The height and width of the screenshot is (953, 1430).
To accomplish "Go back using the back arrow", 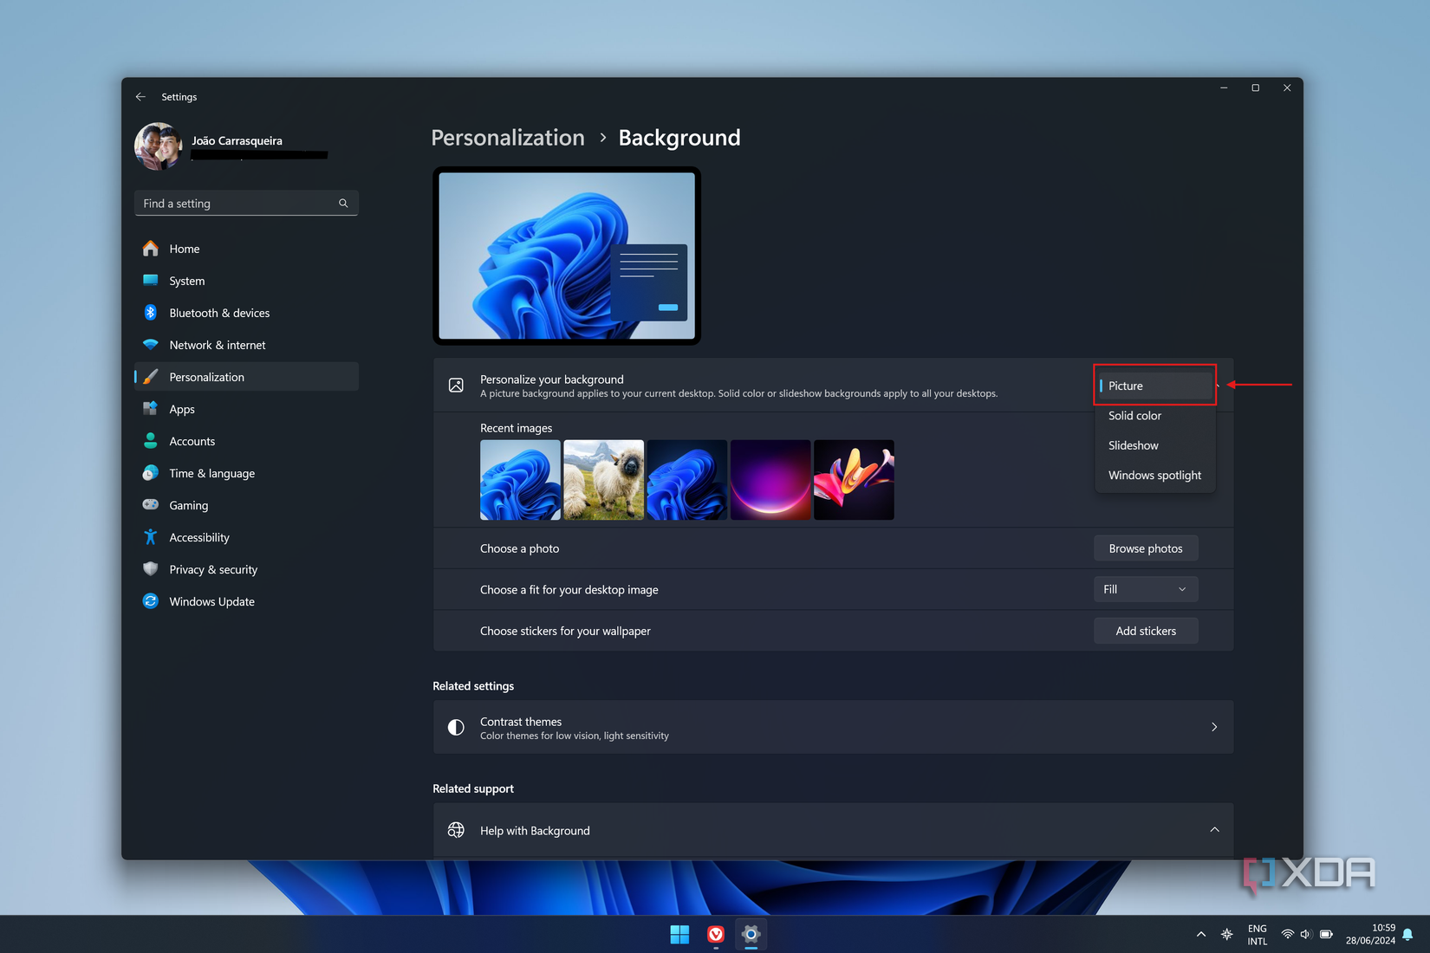I will click(140, 97).
